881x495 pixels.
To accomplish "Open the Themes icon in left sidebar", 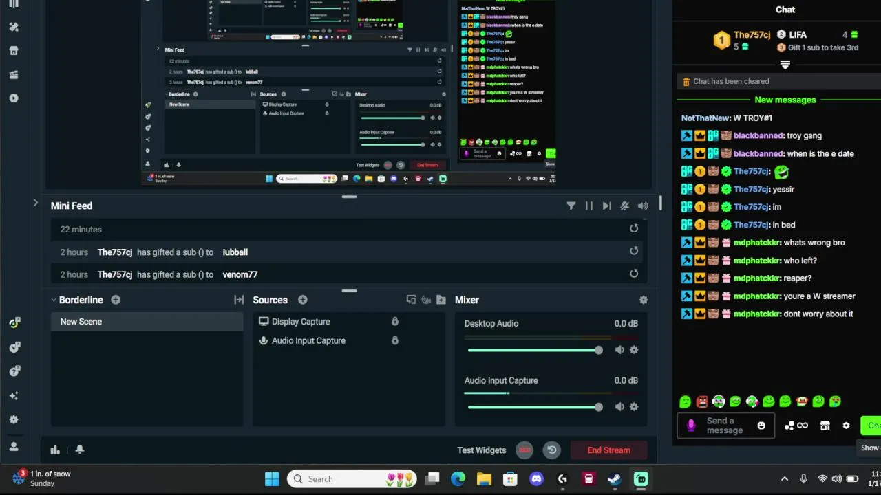I will pos(14,27).
